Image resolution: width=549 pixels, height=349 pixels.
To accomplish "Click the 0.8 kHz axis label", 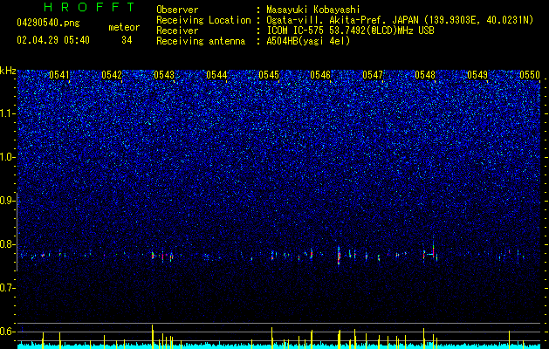I will pos(7,244).
